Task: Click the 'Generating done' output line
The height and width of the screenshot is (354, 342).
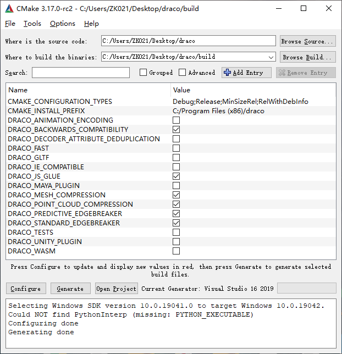Action: [41, 332]
